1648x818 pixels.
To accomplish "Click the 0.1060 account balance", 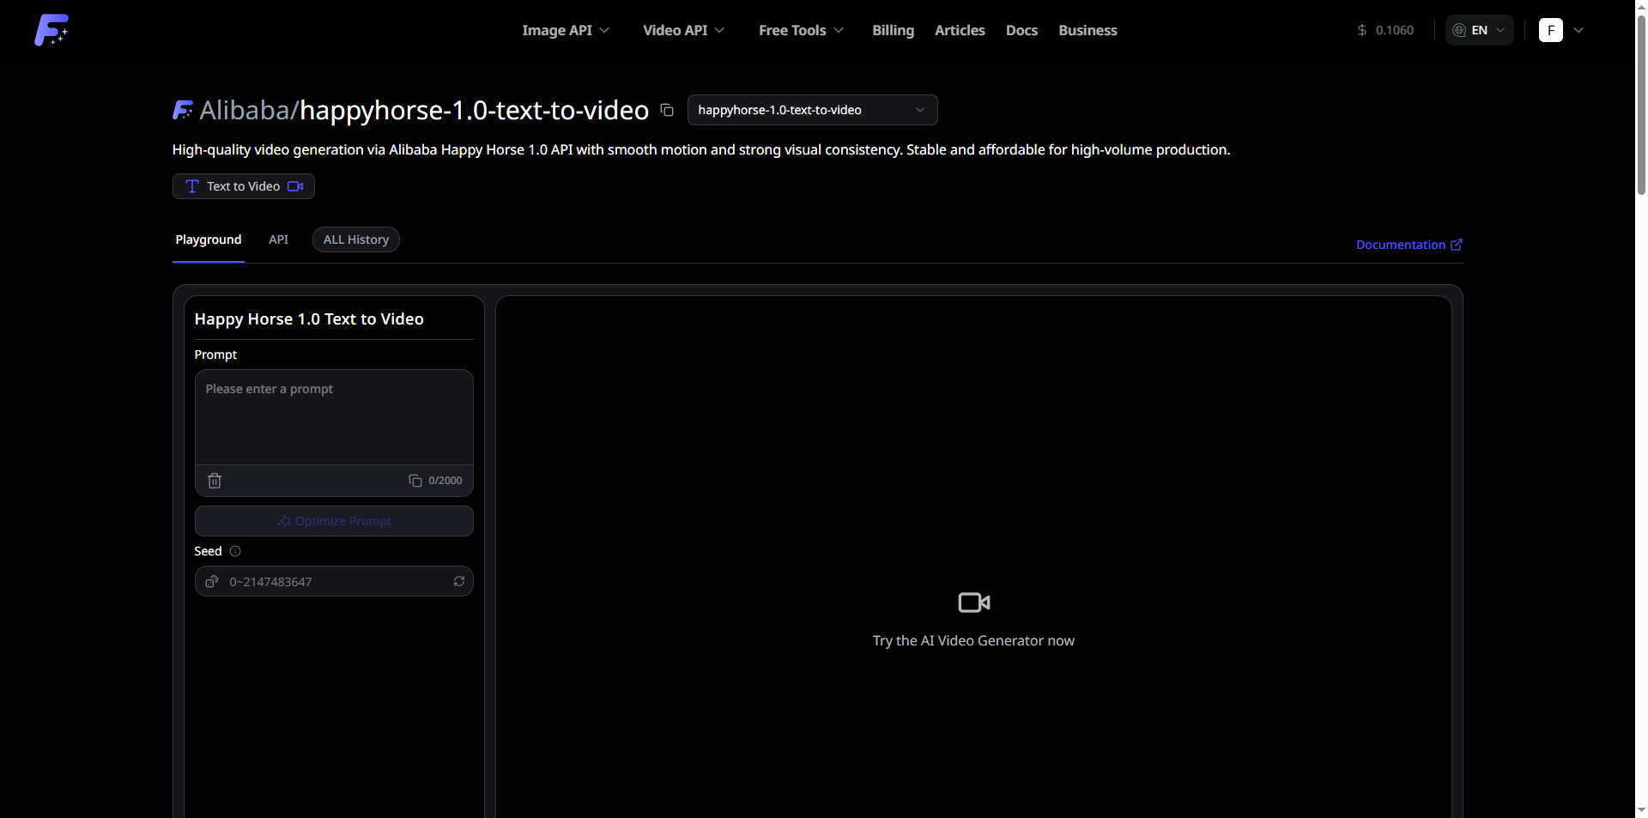I will [1395, 30].
